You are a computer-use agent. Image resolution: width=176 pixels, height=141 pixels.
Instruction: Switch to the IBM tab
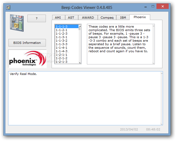pyautogui.click(x=123, y=18)
